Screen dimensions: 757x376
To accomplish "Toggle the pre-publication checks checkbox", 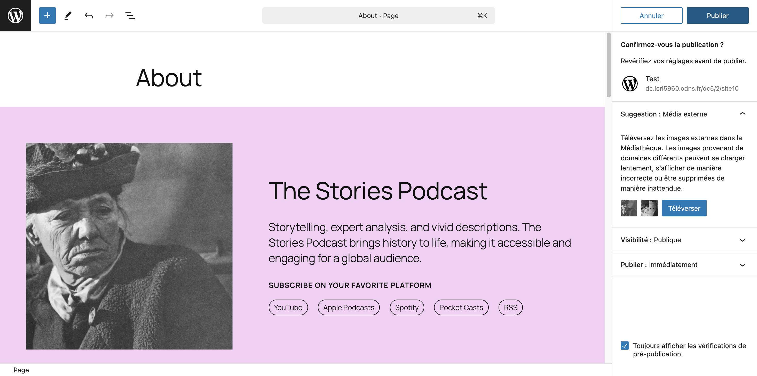I will coord(625,346).
